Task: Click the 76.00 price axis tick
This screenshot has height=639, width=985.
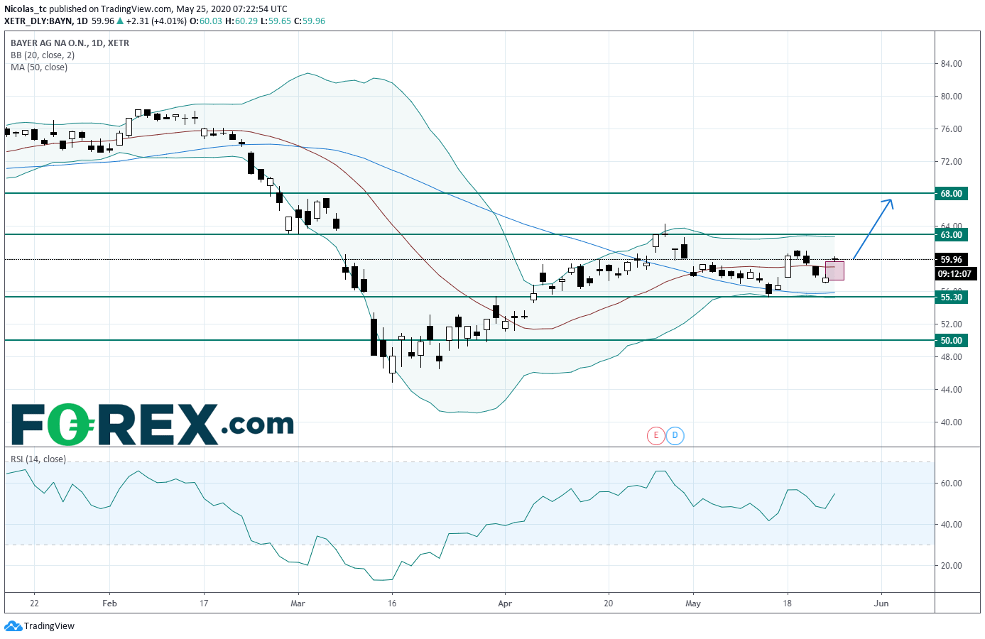Action: click(951, 129)
